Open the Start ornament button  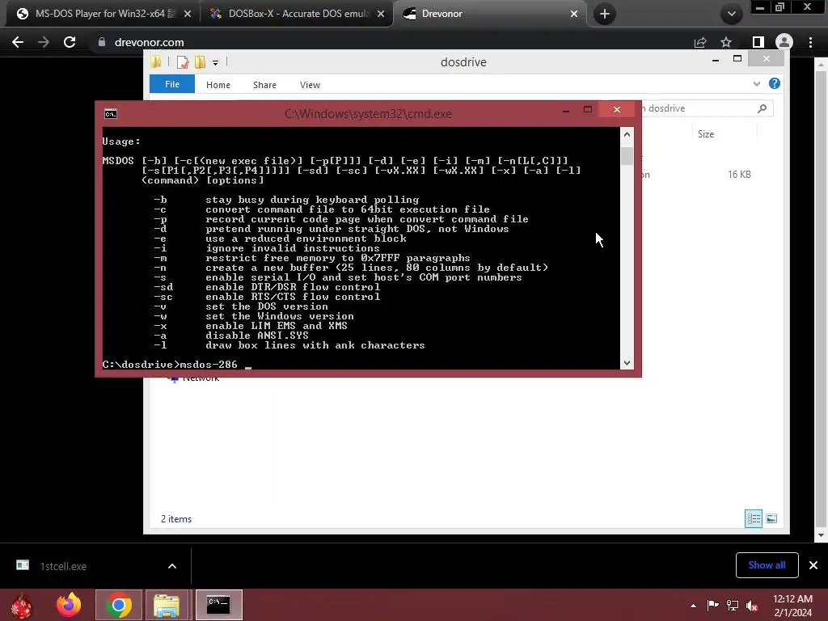(22, 605)
